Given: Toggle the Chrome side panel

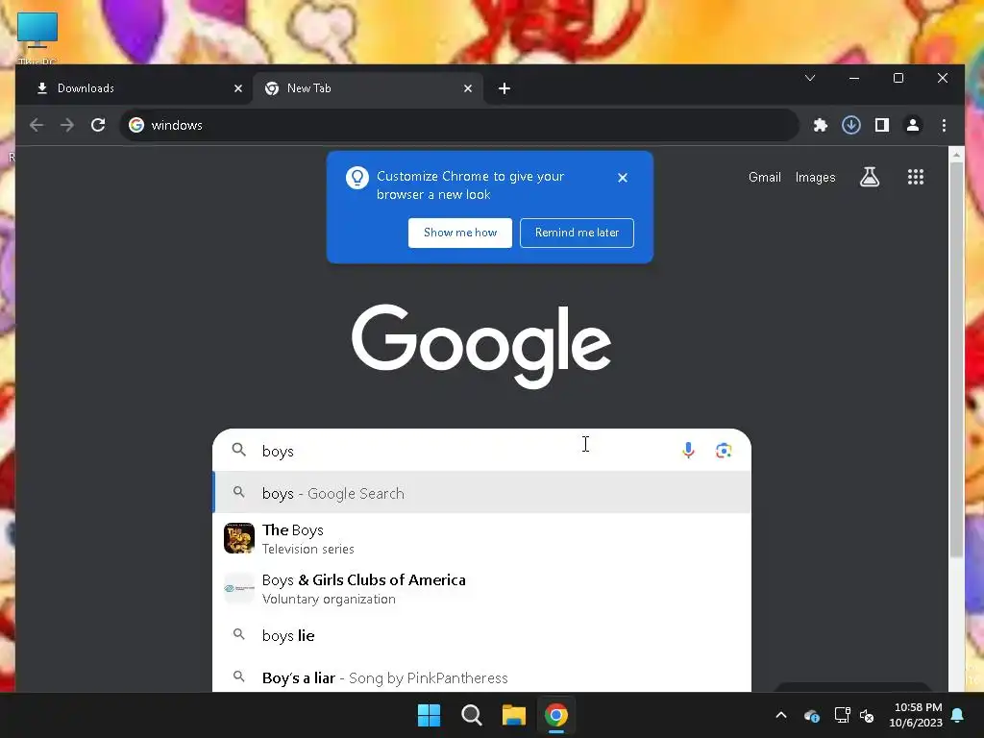Looking at the screenshot, I should point(882,125).
